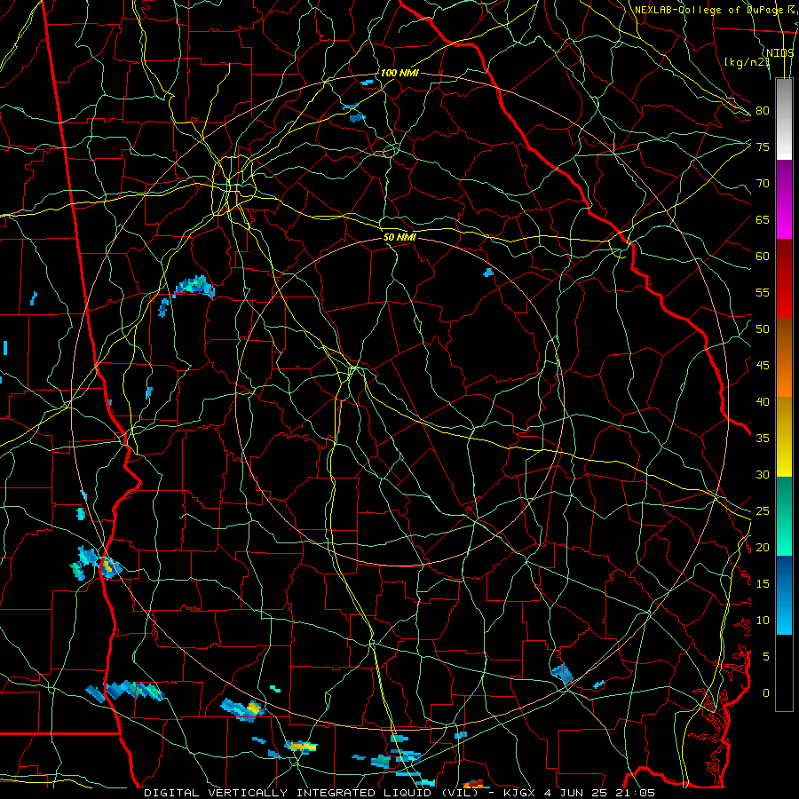
Task: Click the scale value "70"
Action: (763, 184)
